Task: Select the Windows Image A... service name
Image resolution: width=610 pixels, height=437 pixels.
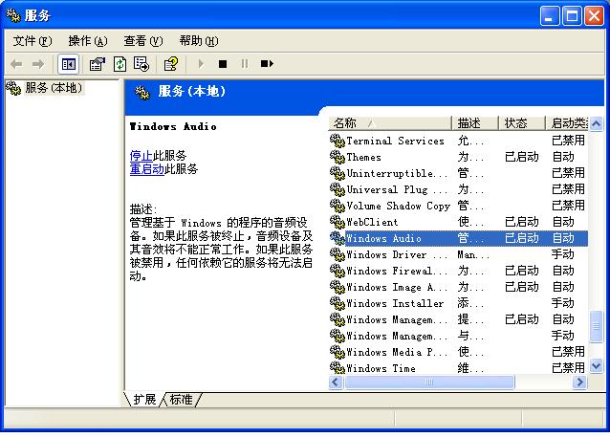Action: click(x=397, y=287)
